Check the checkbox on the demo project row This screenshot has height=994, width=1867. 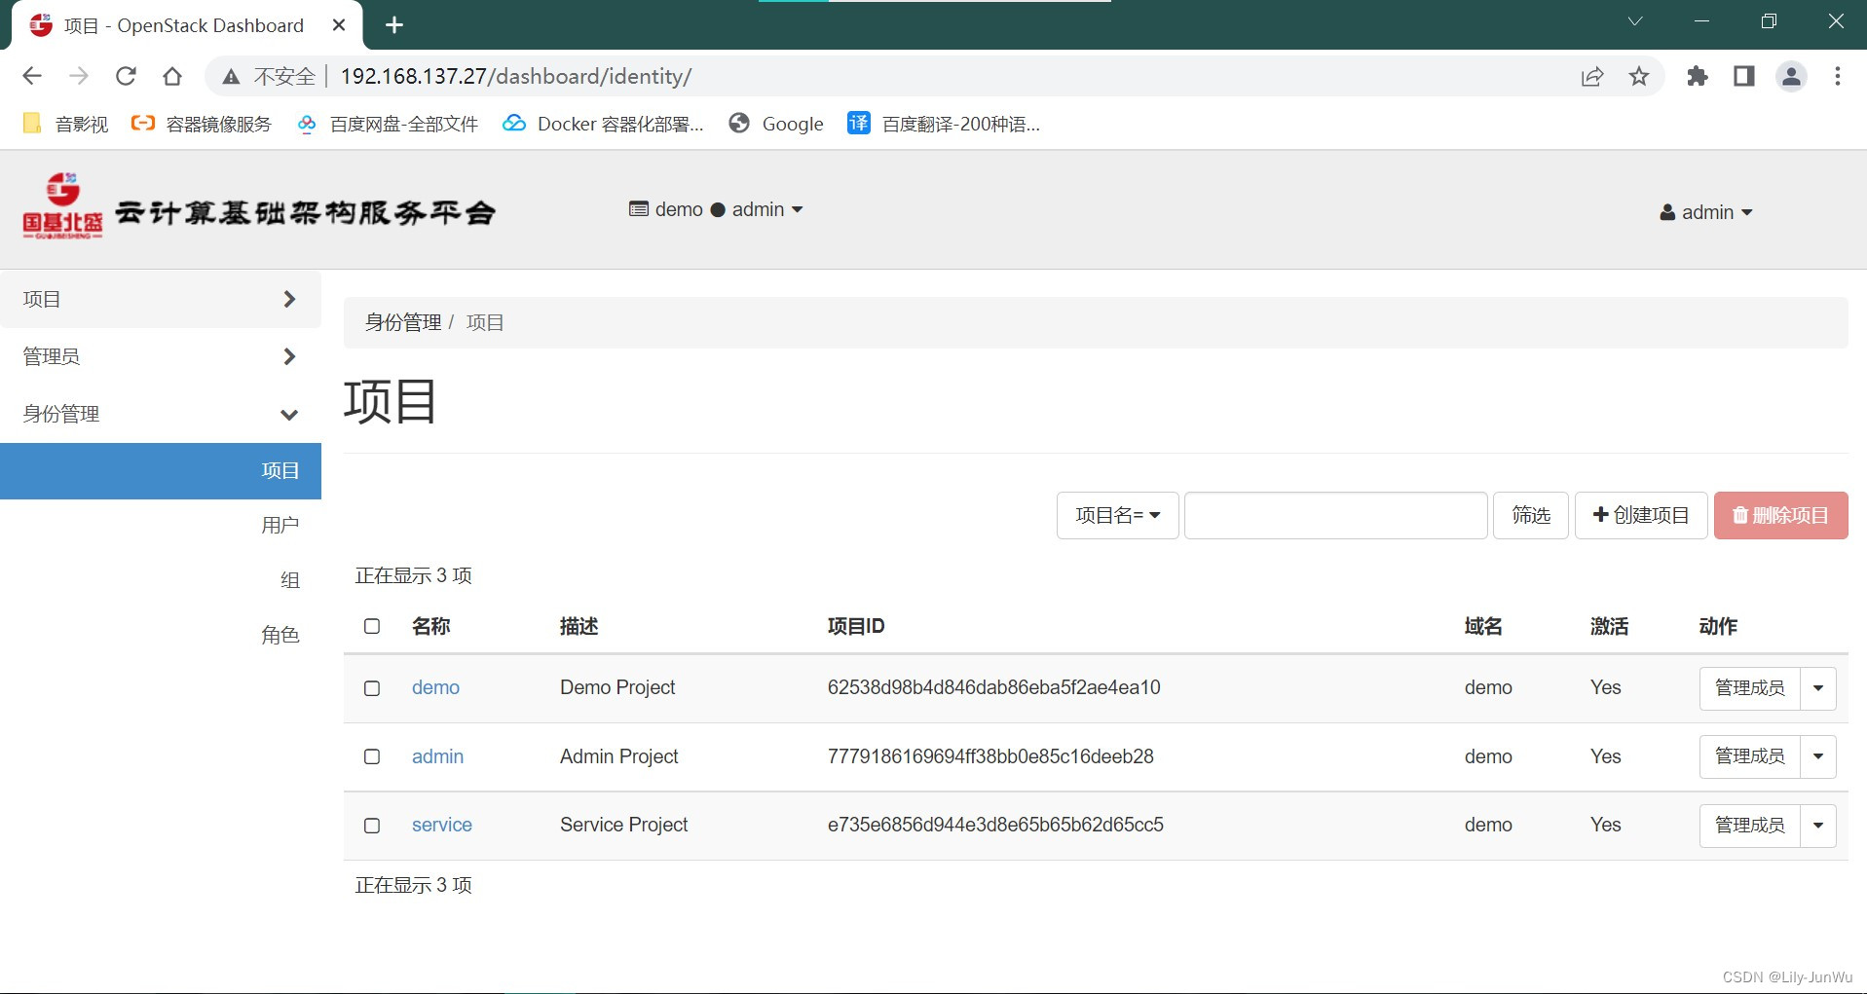click(371, 688)
